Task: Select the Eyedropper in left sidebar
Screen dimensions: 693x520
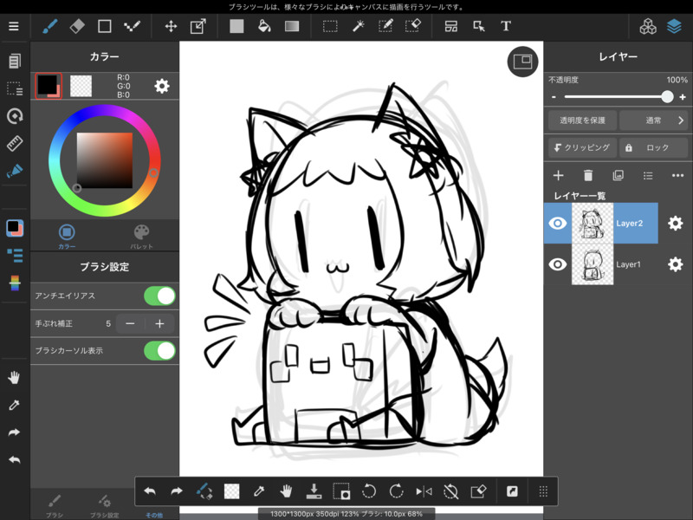Action: click(x=14, y=405)
